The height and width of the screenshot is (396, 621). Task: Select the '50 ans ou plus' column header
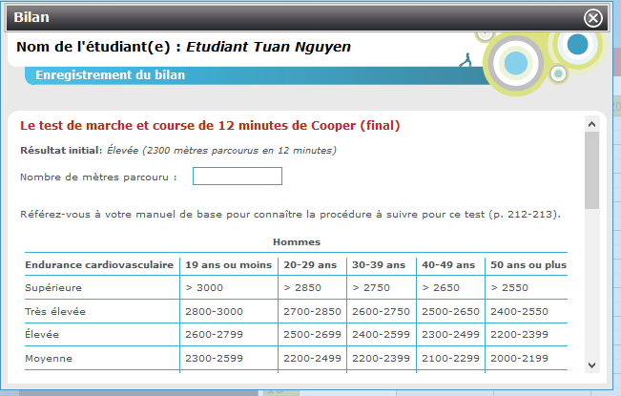[x=528, y=264]
